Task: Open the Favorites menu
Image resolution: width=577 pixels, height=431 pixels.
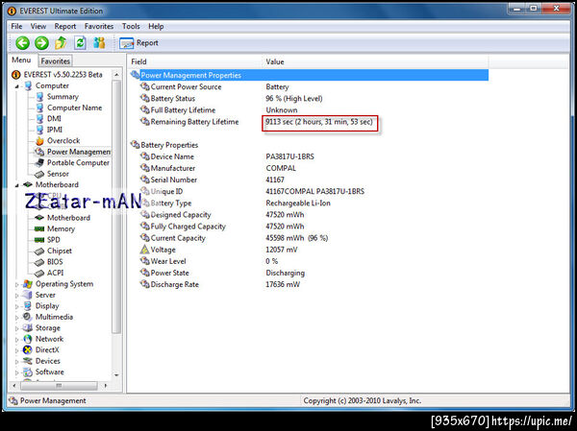Action: point(99,27)
